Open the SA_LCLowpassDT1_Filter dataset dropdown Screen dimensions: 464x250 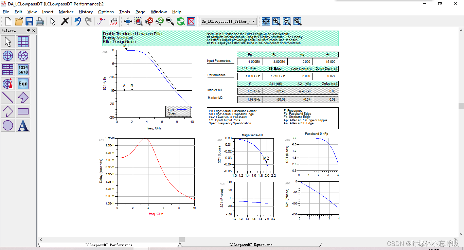(229, 21)
